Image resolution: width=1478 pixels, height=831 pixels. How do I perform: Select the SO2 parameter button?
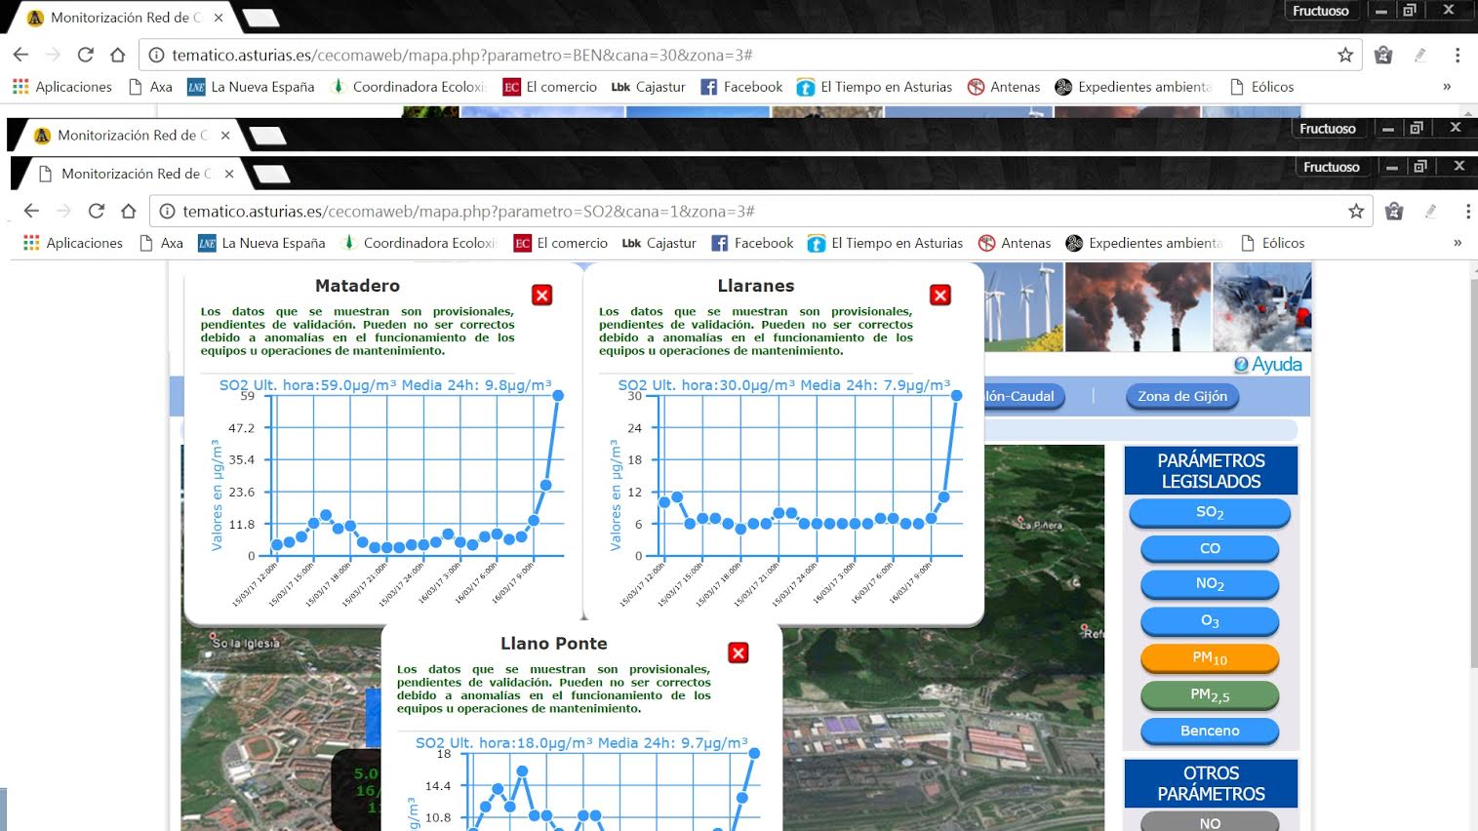(1210, 512)
